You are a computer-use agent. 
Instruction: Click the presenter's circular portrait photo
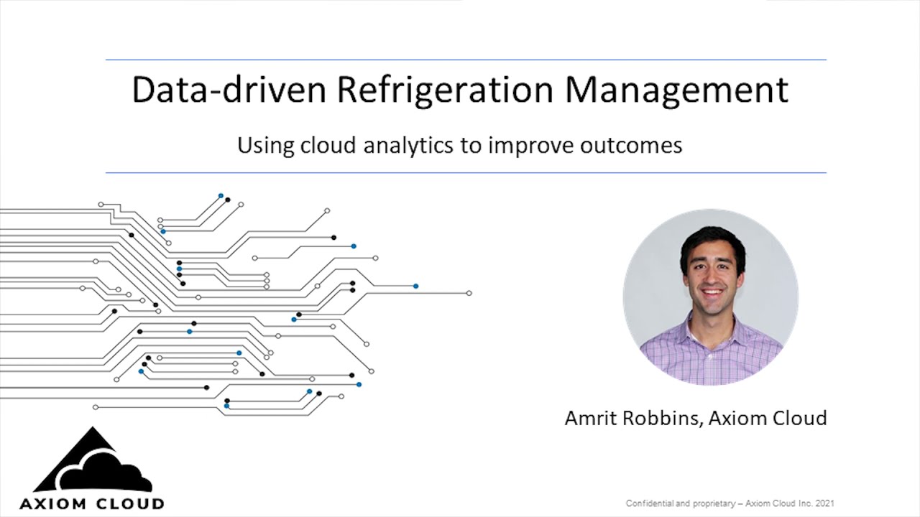[710, 297]
